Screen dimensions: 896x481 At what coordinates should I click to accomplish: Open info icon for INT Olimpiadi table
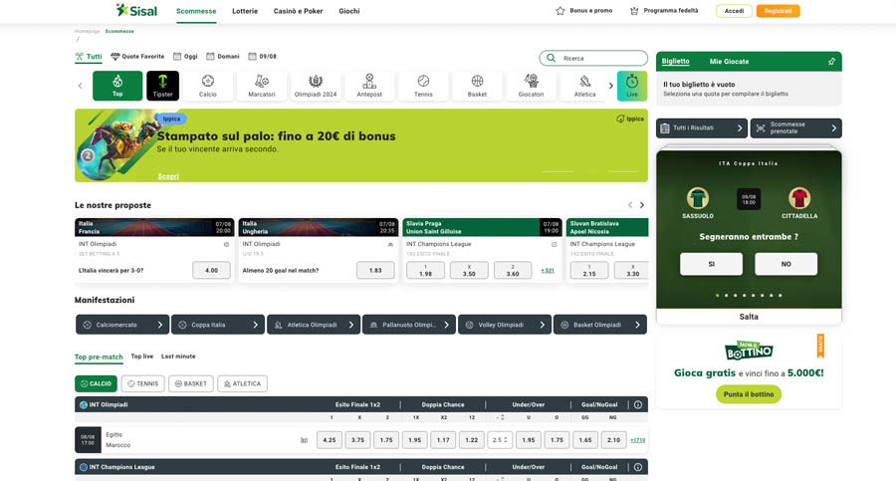point(638,404)
